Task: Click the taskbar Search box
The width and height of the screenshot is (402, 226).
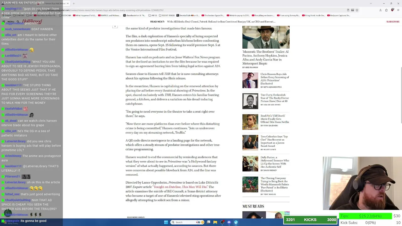Action: [x=187, y=222]
